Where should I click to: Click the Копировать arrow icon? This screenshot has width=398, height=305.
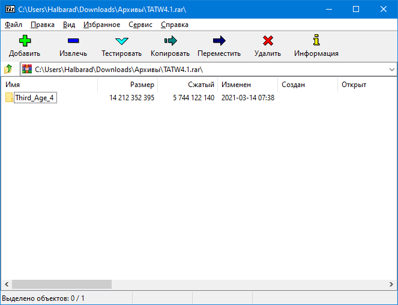click(x=170, y=41)
